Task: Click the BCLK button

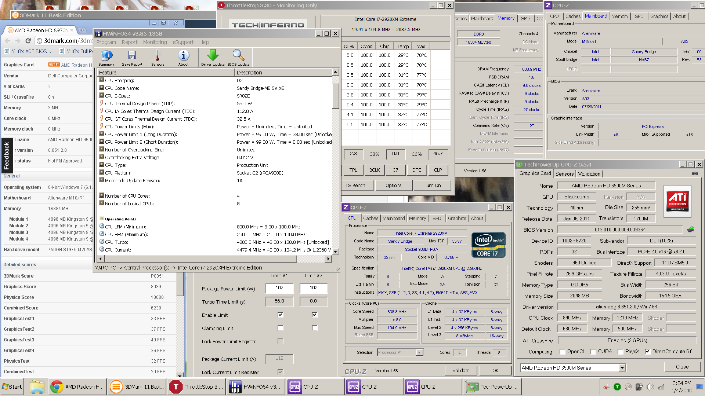Action: [375, 170]
